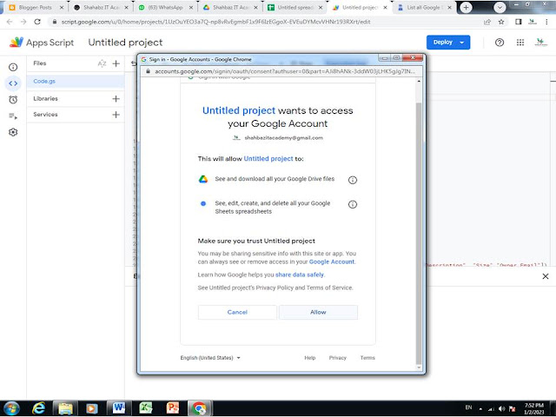The height and width of the screenshot is (417, 556).
Task: Open the Google Account link
Action: [332, 261]
